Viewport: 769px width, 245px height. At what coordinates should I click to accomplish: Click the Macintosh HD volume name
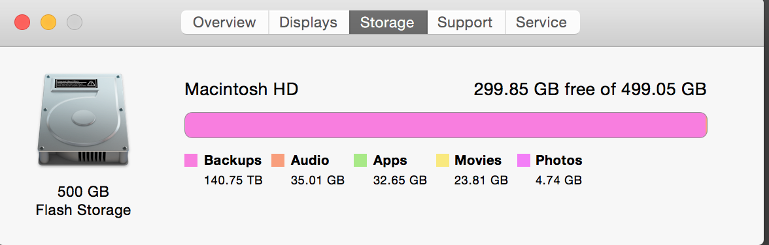(241, 89)
